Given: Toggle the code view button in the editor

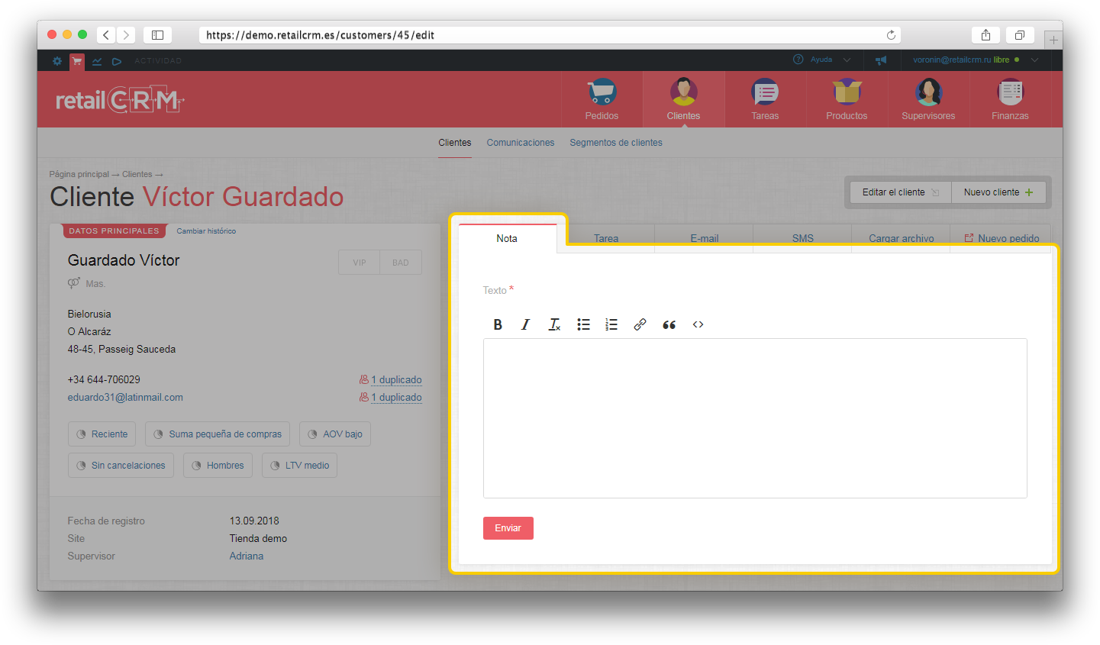Looking at the screenshot, I should pos(698,324).
